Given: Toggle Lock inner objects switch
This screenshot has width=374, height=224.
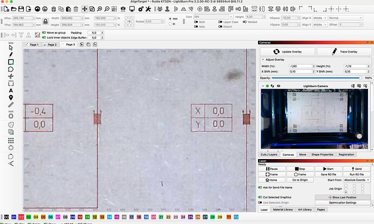Looking at the screenshot, I should pyautogui.click(x=44, y=38).
